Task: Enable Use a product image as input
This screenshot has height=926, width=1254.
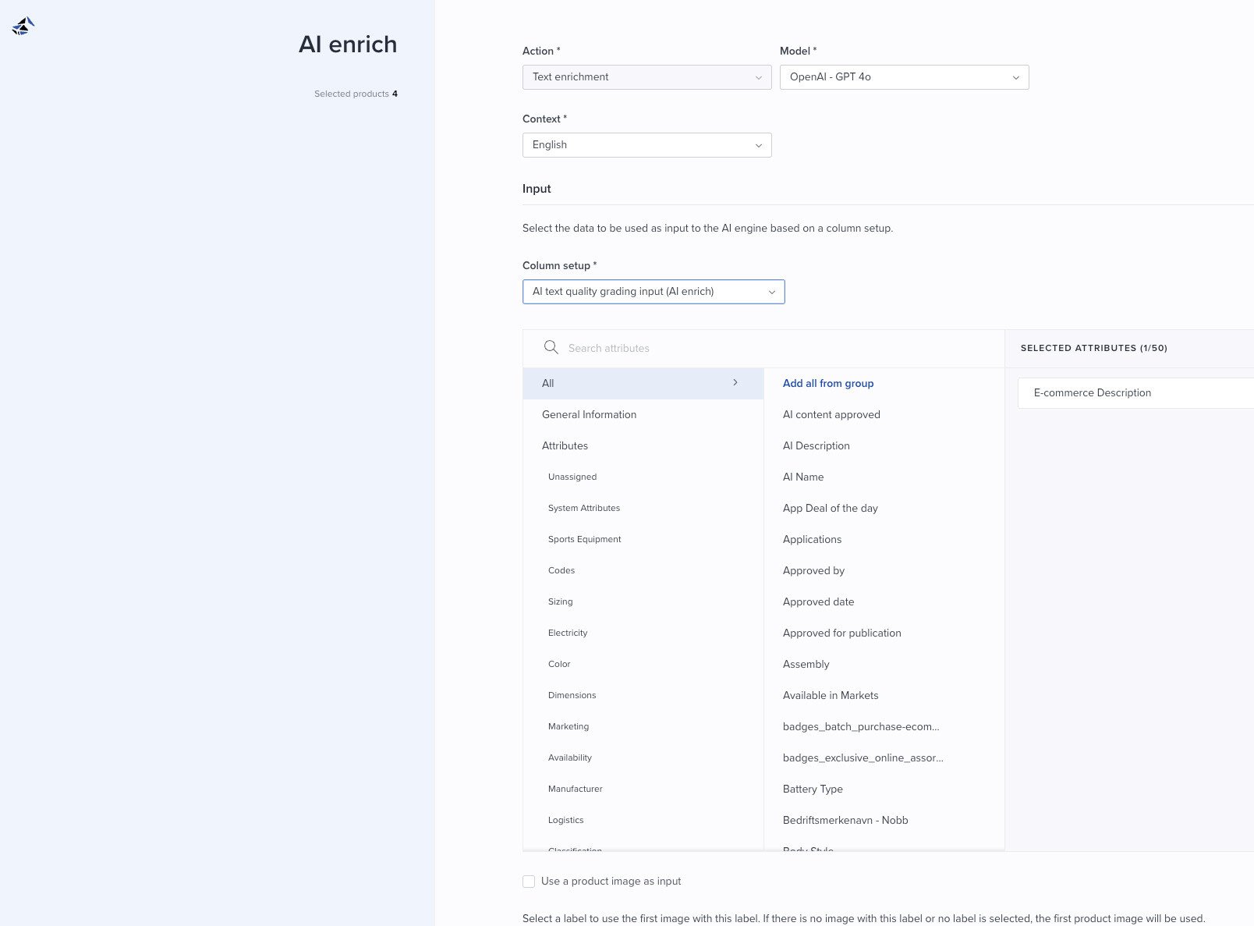Action: [529, 882]
